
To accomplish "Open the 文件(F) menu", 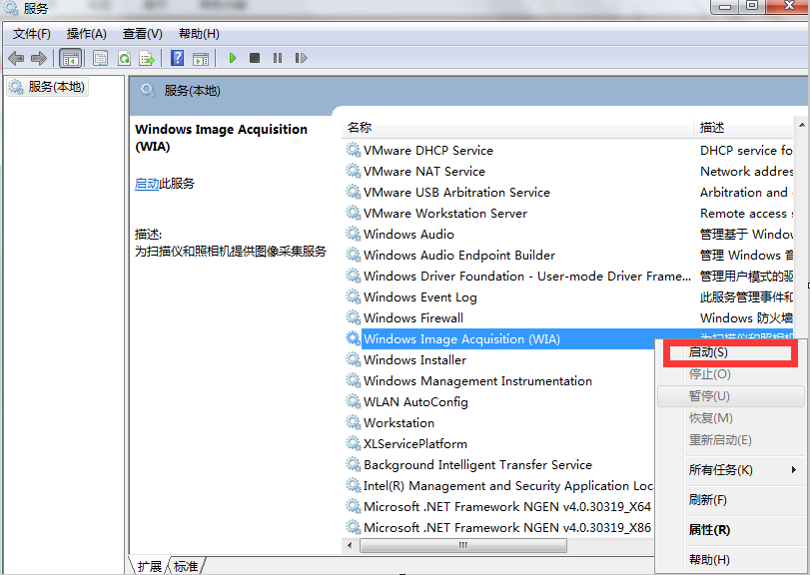I will pyautogui.click(x=31, y=34).
